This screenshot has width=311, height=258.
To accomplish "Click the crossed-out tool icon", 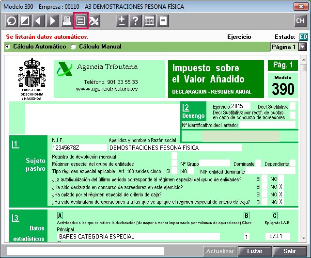I will tap(94, 21).
